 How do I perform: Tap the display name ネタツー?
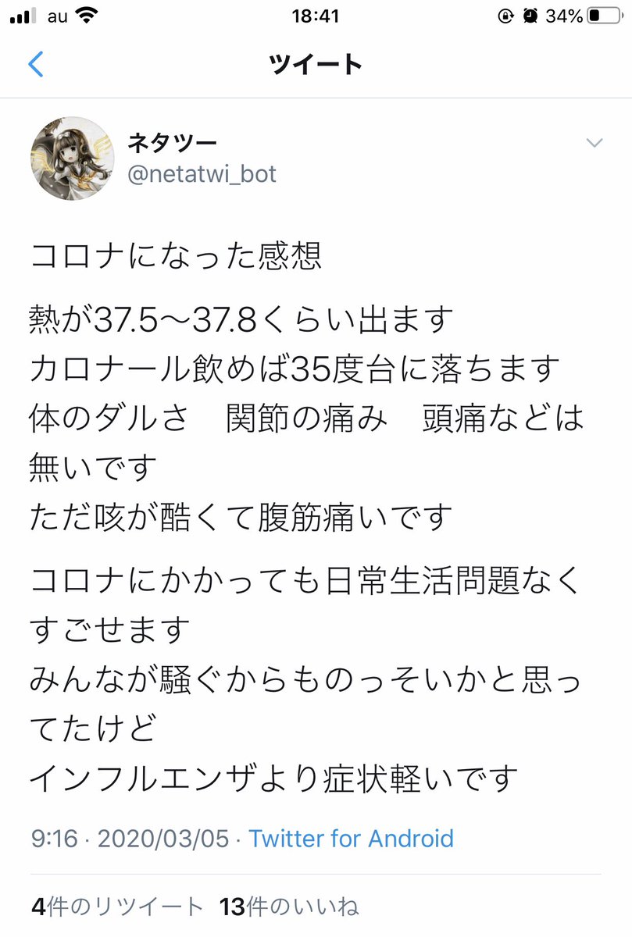click(172, 142)
